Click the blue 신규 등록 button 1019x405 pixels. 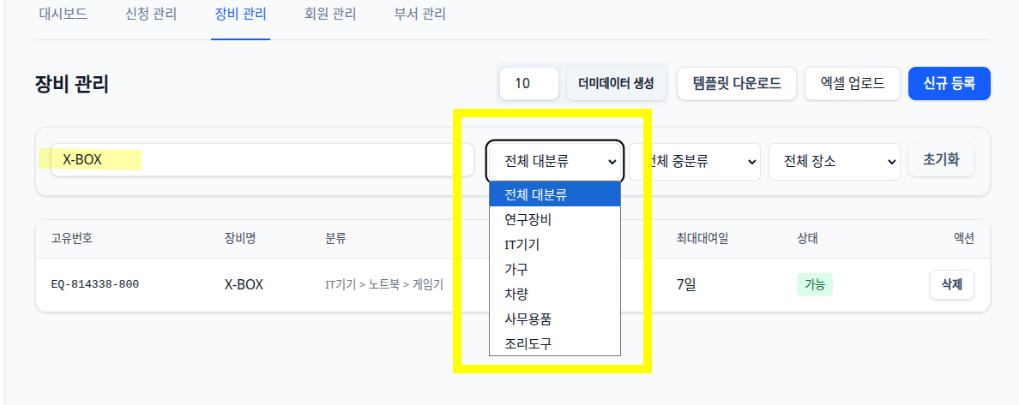[950, 84]
